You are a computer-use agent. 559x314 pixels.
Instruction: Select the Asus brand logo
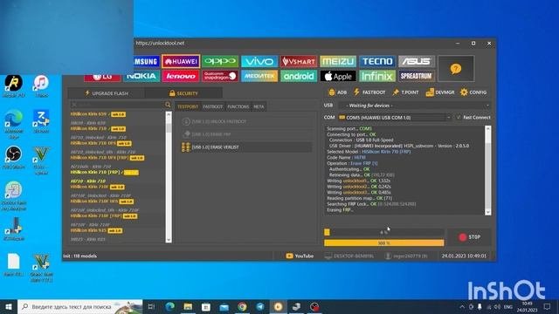[417, 61]
